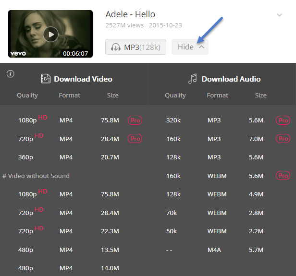Viewport: 296px width, 276px height.
Task: Click the Adele - Hello video title
Action: [130, 14]
